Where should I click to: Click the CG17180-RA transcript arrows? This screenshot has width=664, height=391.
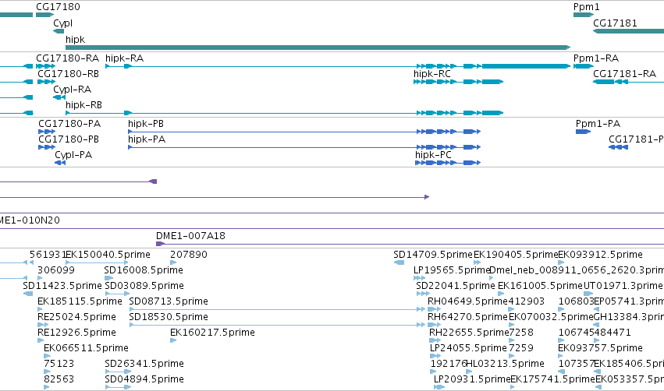(x=46, y=66)
